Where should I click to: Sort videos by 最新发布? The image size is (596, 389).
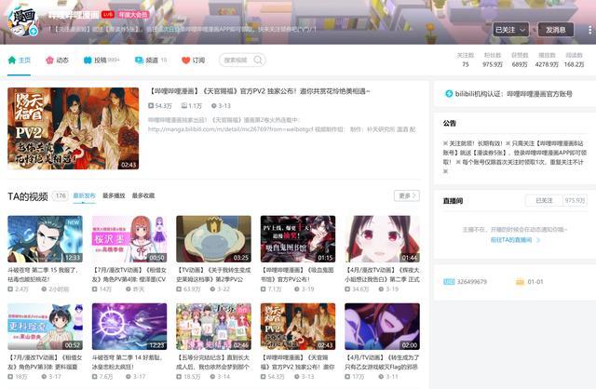(x=84, y=195)
